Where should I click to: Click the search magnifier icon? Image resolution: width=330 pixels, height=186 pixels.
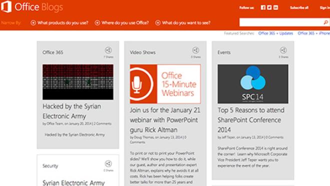coord(326,22)
